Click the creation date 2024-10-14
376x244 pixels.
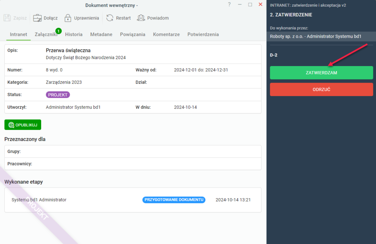(x=185, y=107)
